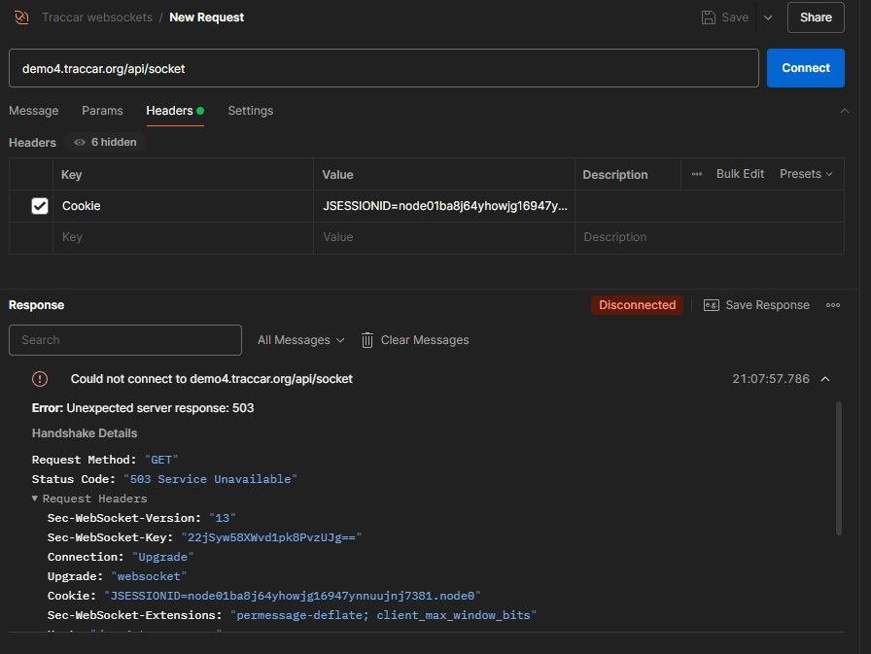This screenshot has width=871, height=654.
Task: Open the All Messages filter dropdown
Action: tap(300, 340)
